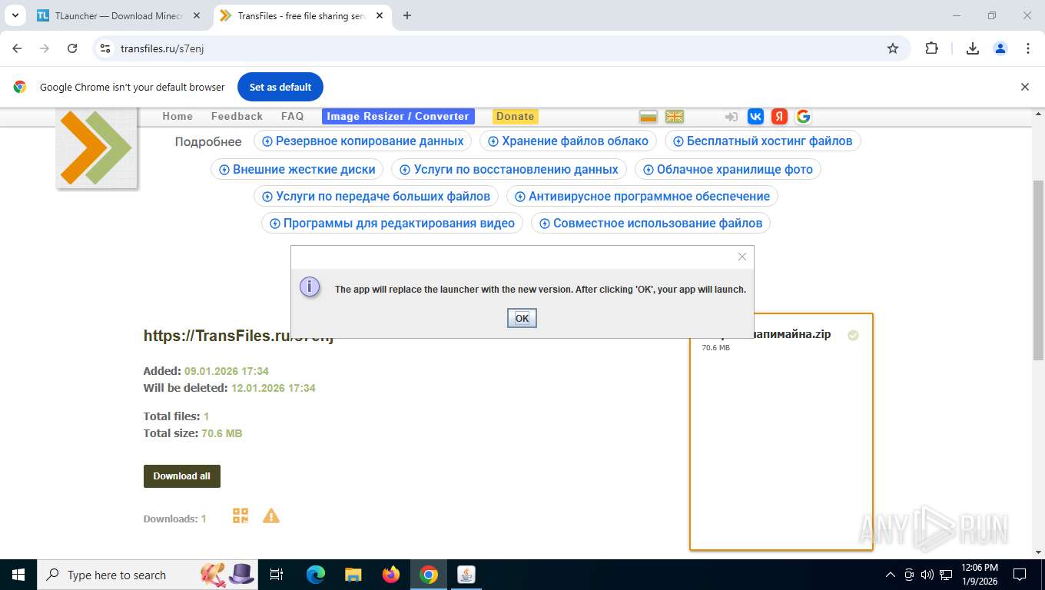Open Image Resizer / Converter
1045x590 pixels.
click(398, 116)
